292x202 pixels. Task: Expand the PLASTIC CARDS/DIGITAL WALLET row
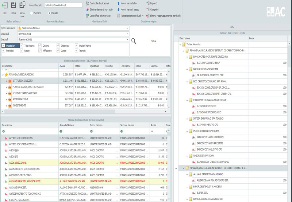pyautogui.click(x=6, y=87)
